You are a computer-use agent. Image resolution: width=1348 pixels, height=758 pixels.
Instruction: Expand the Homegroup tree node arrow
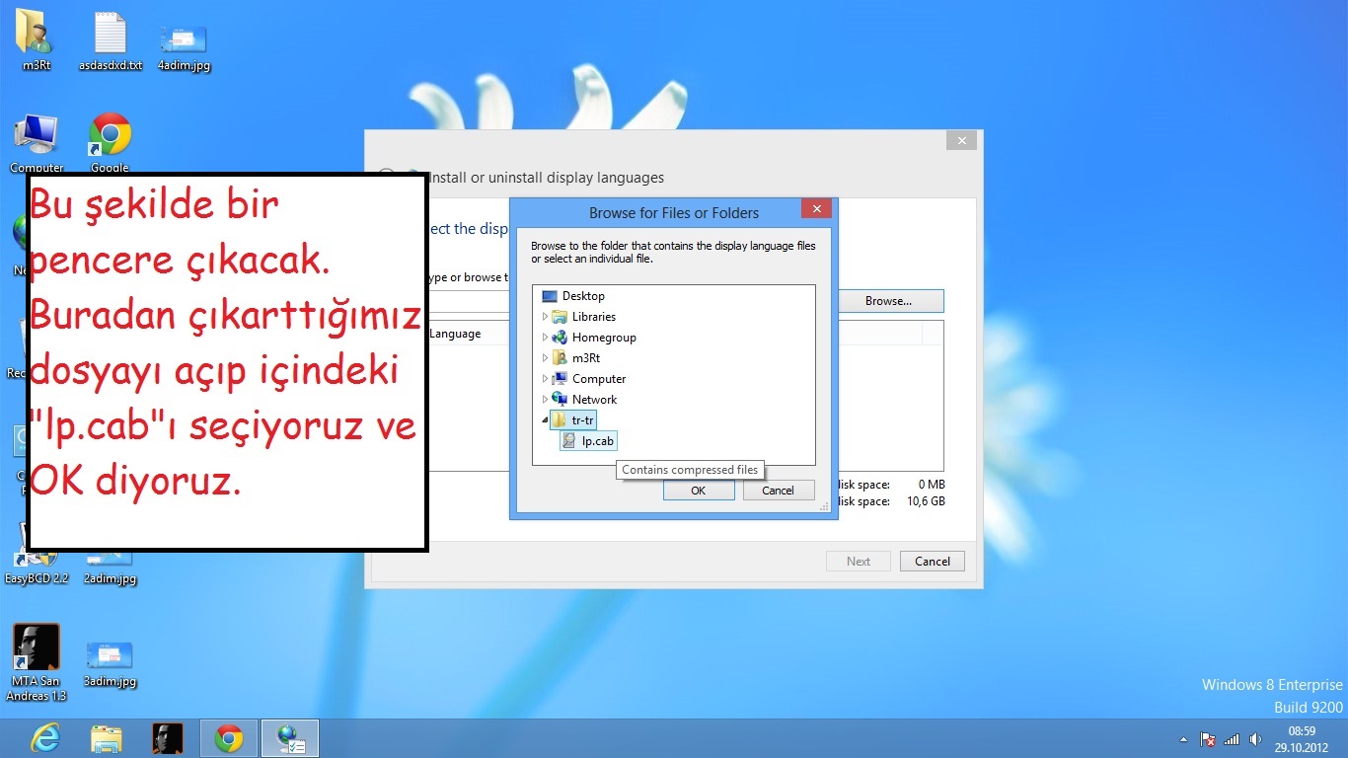tap(545, 338)
